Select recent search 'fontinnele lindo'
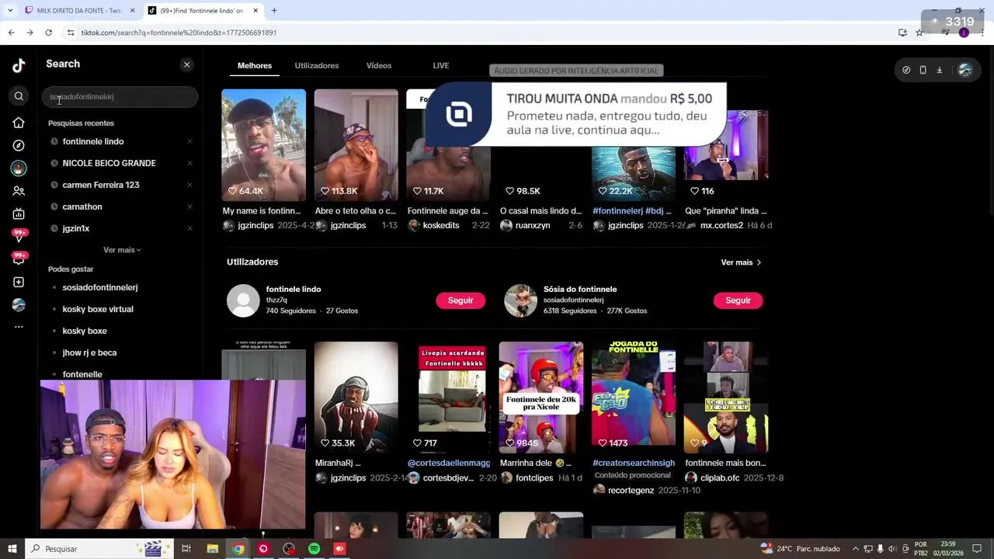 (x=93, y=141)
